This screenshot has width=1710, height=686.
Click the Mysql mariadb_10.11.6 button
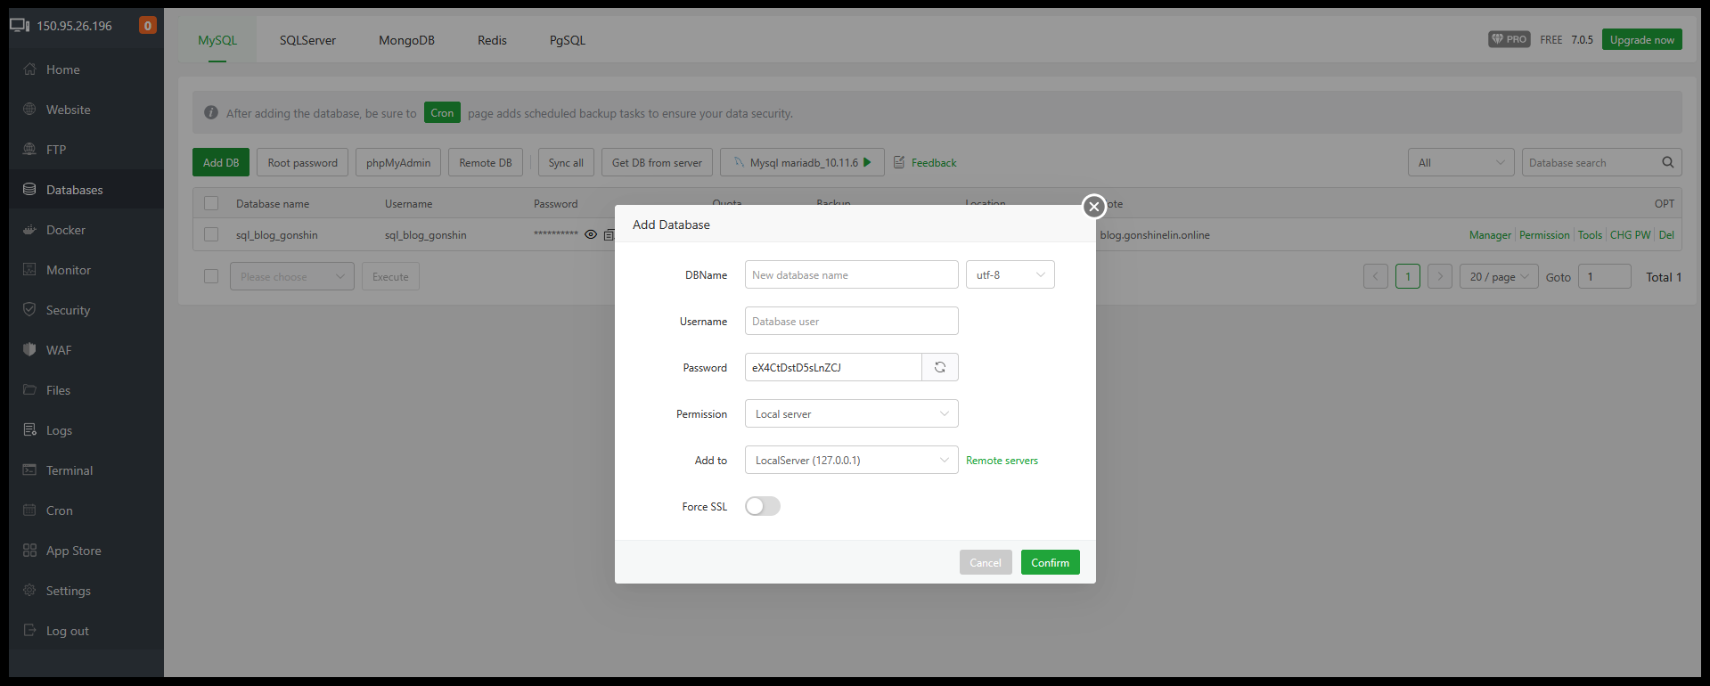point(802,162)
